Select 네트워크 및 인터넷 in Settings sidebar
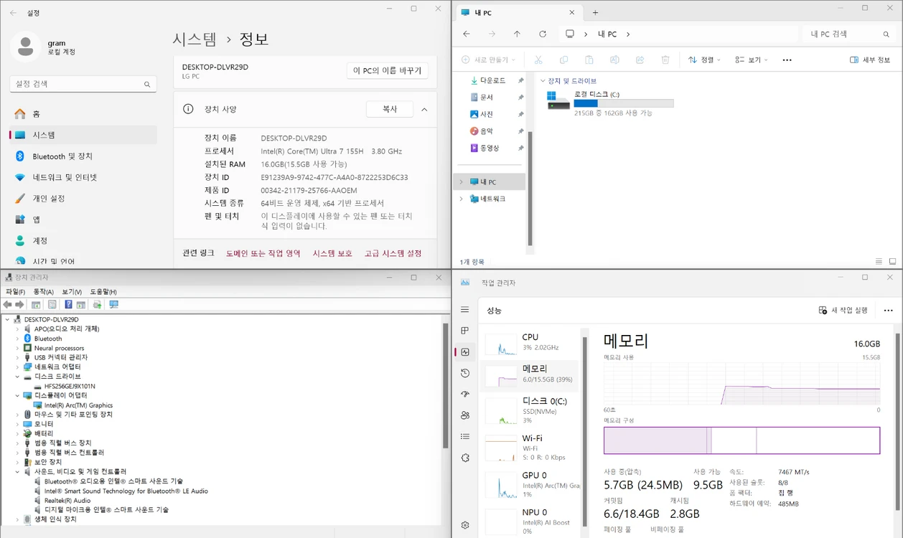The height and width of the screenshot is (538, 903). pyautogui.click(x=83, y=177)
